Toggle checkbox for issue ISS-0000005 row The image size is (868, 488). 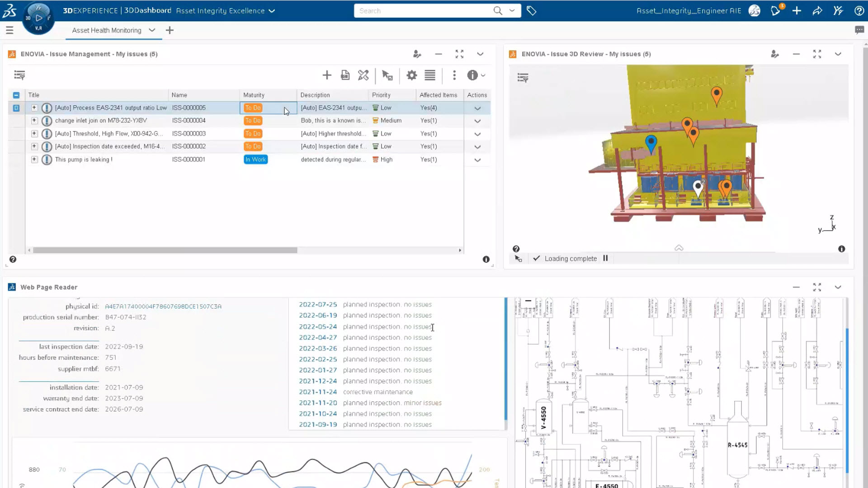pos(16,108)
